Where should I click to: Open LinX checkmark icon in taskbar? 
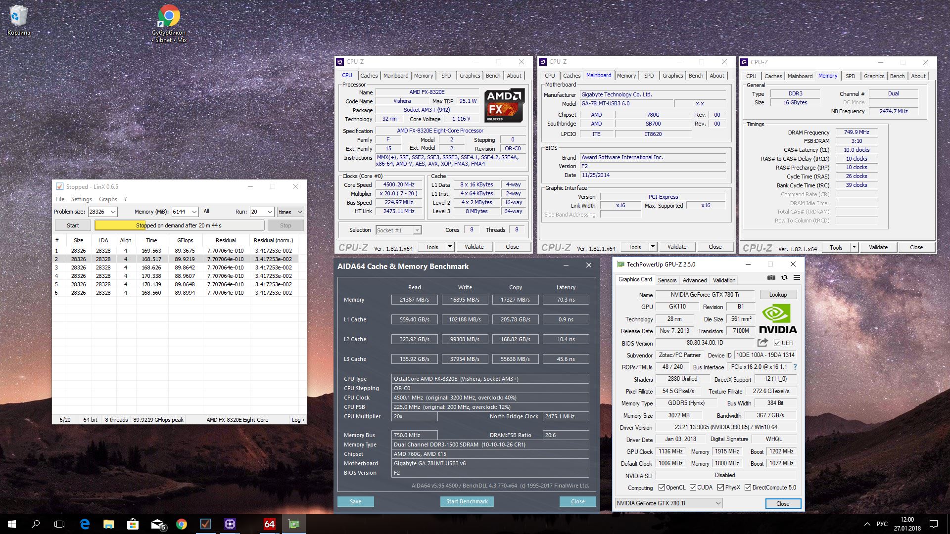point(205,524)
